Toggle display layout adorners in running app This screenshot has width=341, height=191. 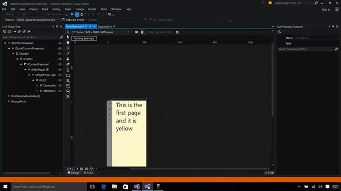pyautogui.click(x=10, y=32)
